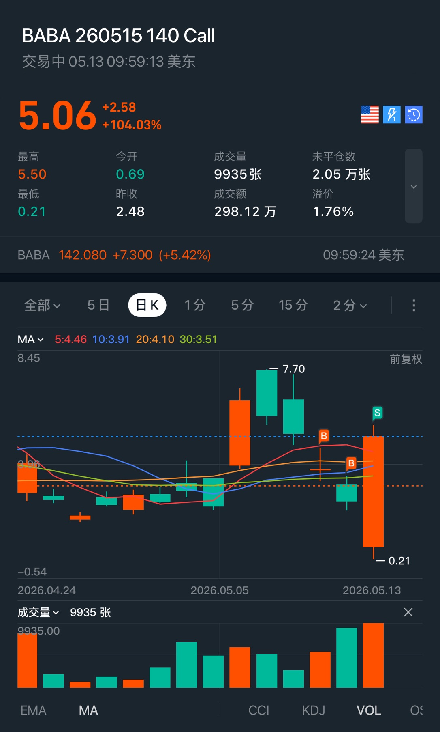This screenshot has width=440, height=732.
Task: Open the chart more-options three dots
Action: [x=414, y=305]
